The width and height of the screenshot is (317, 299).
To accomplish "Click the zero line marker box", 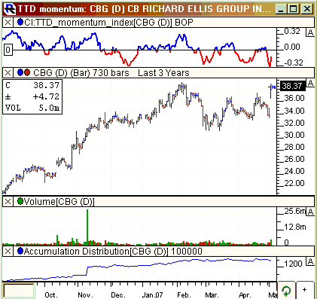I will [8, 50].
